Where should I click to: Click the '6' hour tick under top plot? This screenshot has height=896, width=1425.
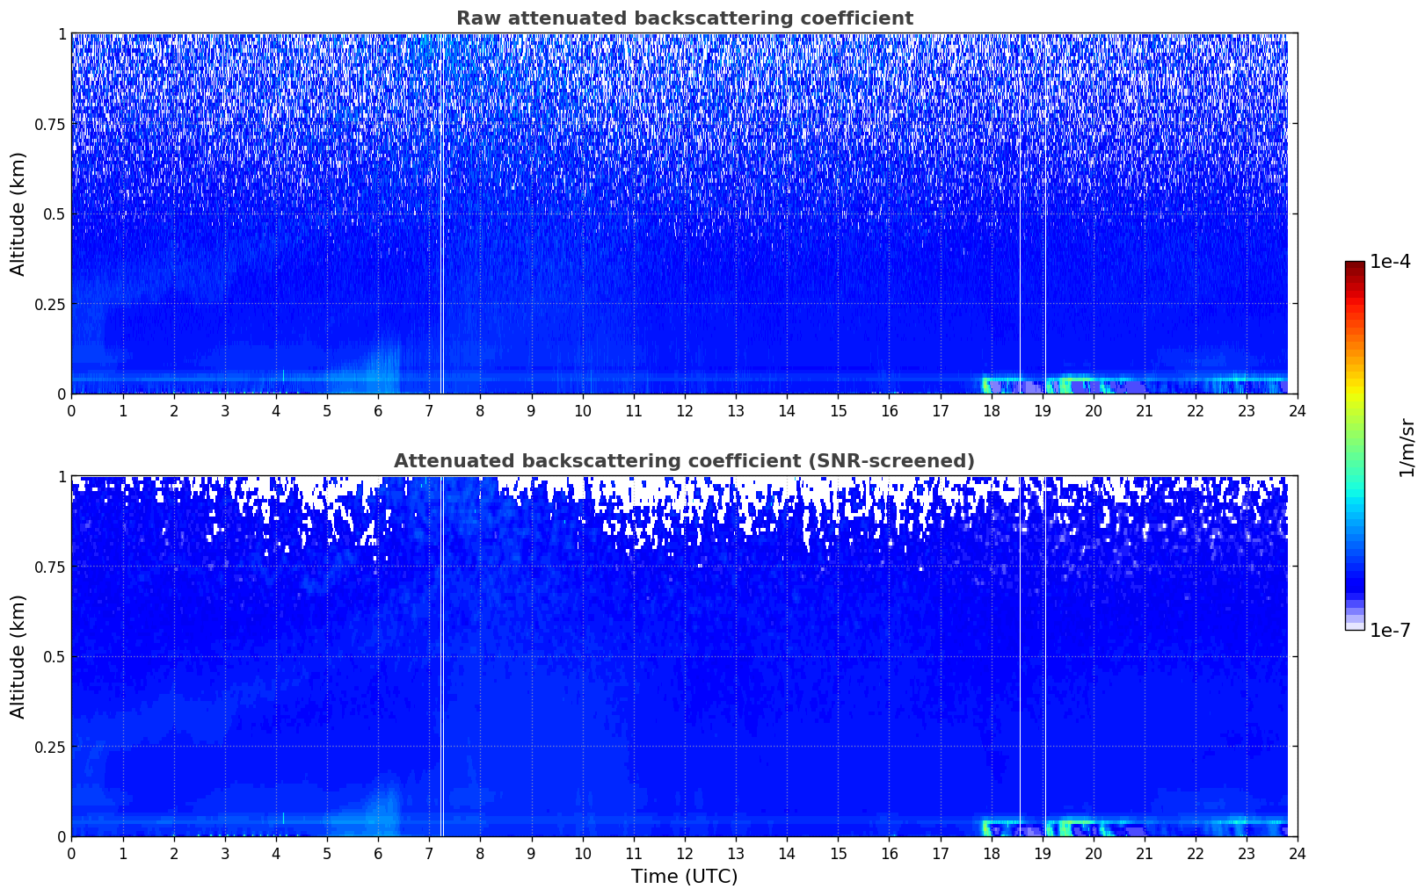pos(378,410)
